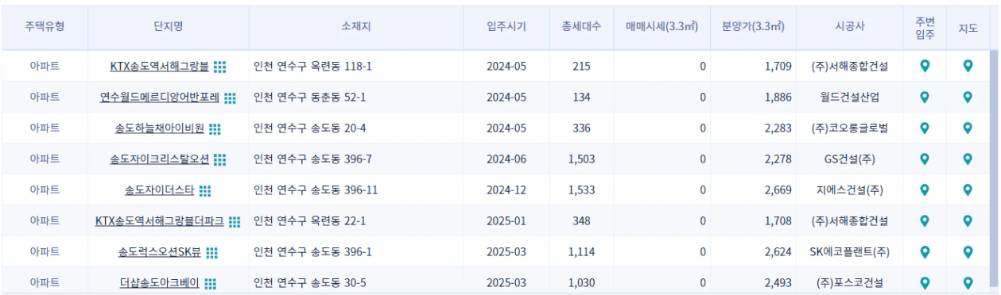This screenshot has width=1001, height=295.
Task: Show 지도 map pin for 송도자이더스타 row
Action: [968, 190]
